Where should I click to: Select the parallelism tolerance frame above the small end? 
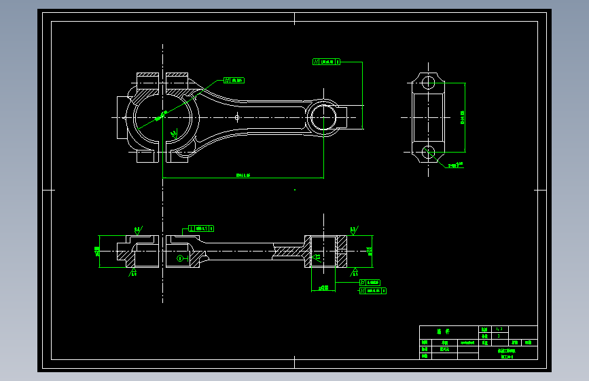click(326, 62)
